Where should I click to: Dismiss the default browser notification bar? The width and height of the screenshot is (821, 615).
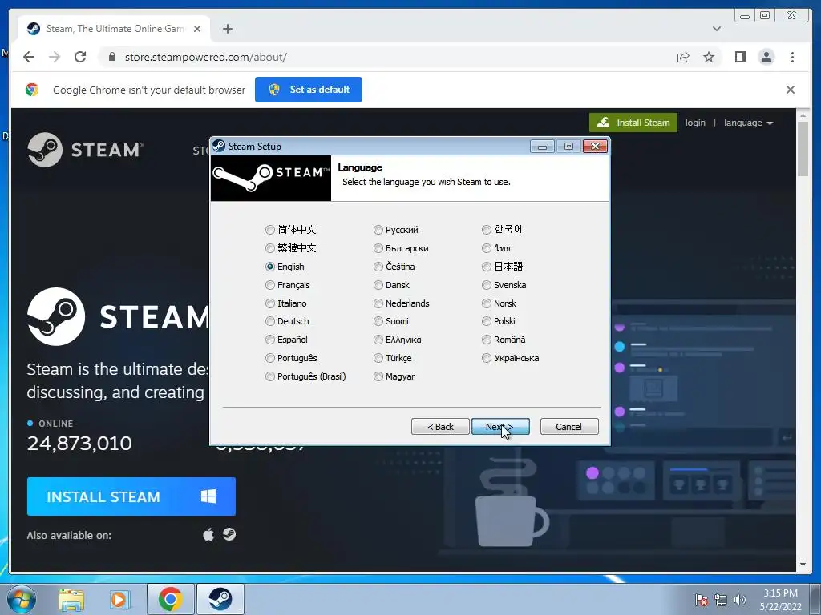790,90
